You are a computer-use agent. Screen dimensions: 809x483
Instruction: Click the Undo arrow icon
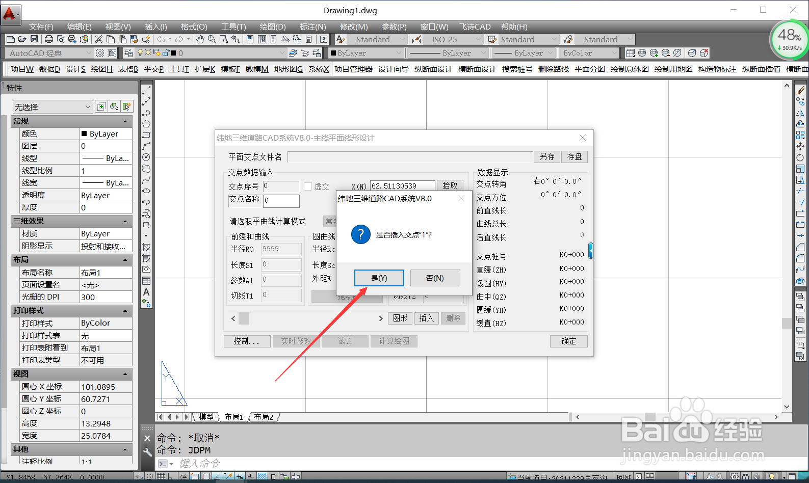[x=161, y=39]
